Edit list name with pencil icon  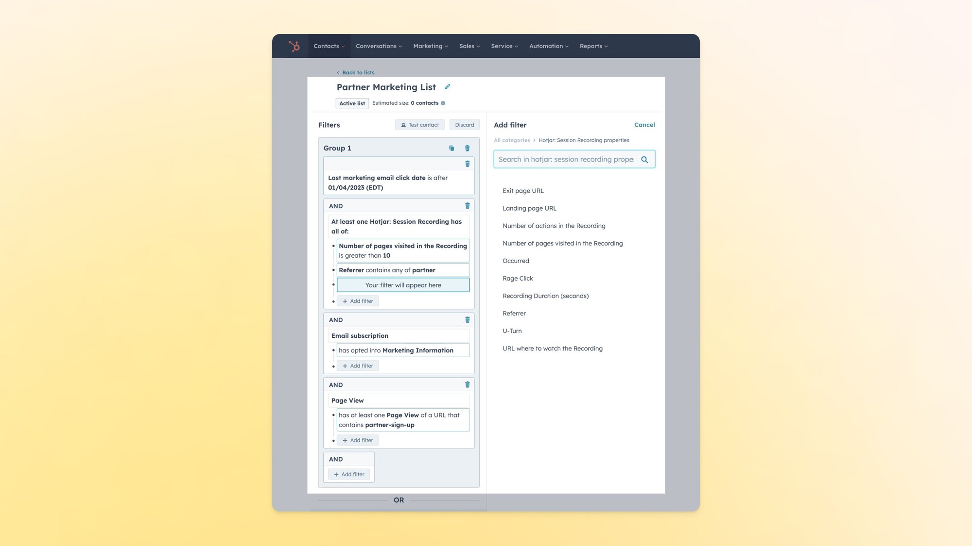click(448, 87)
